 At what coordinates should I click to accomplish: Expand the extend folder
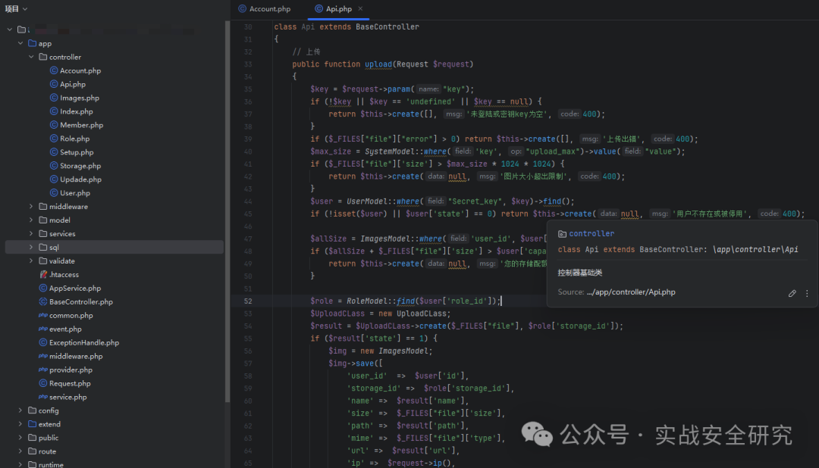[20, 424]
